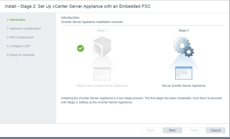Click the Introduction heading in the main panel

pyautogui.click(x=71, y=18)
